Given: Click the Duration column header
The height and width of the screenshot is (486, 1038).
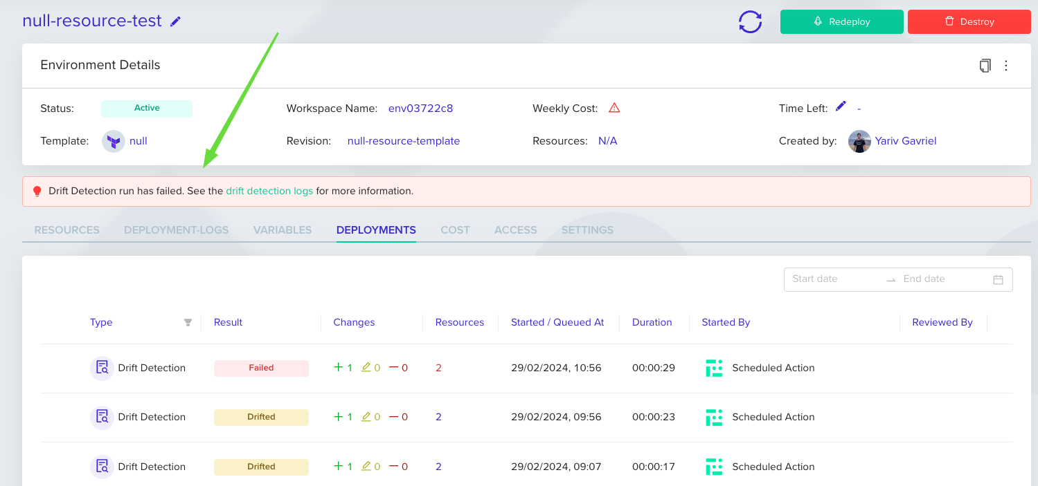Looking at the screenshot, I should tap(652, 322).
